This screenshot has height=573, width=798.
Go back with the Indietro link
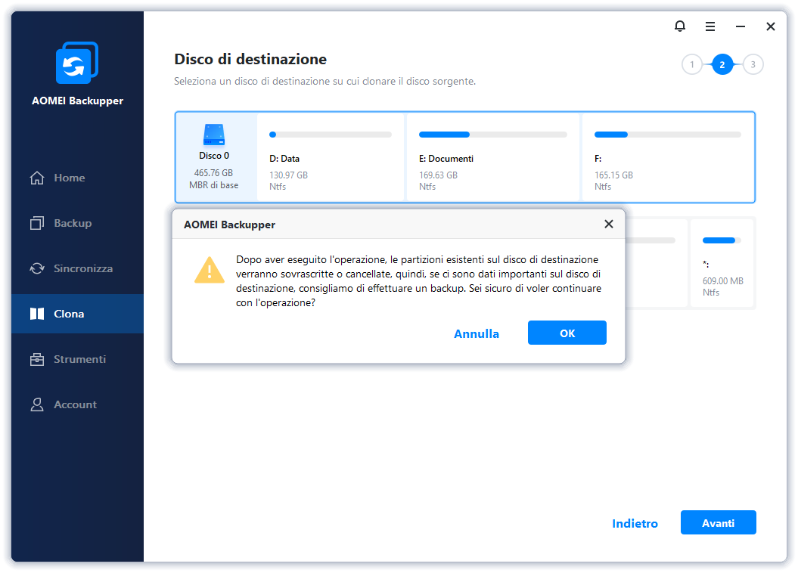pyautogui.click(x=635, y=523)
